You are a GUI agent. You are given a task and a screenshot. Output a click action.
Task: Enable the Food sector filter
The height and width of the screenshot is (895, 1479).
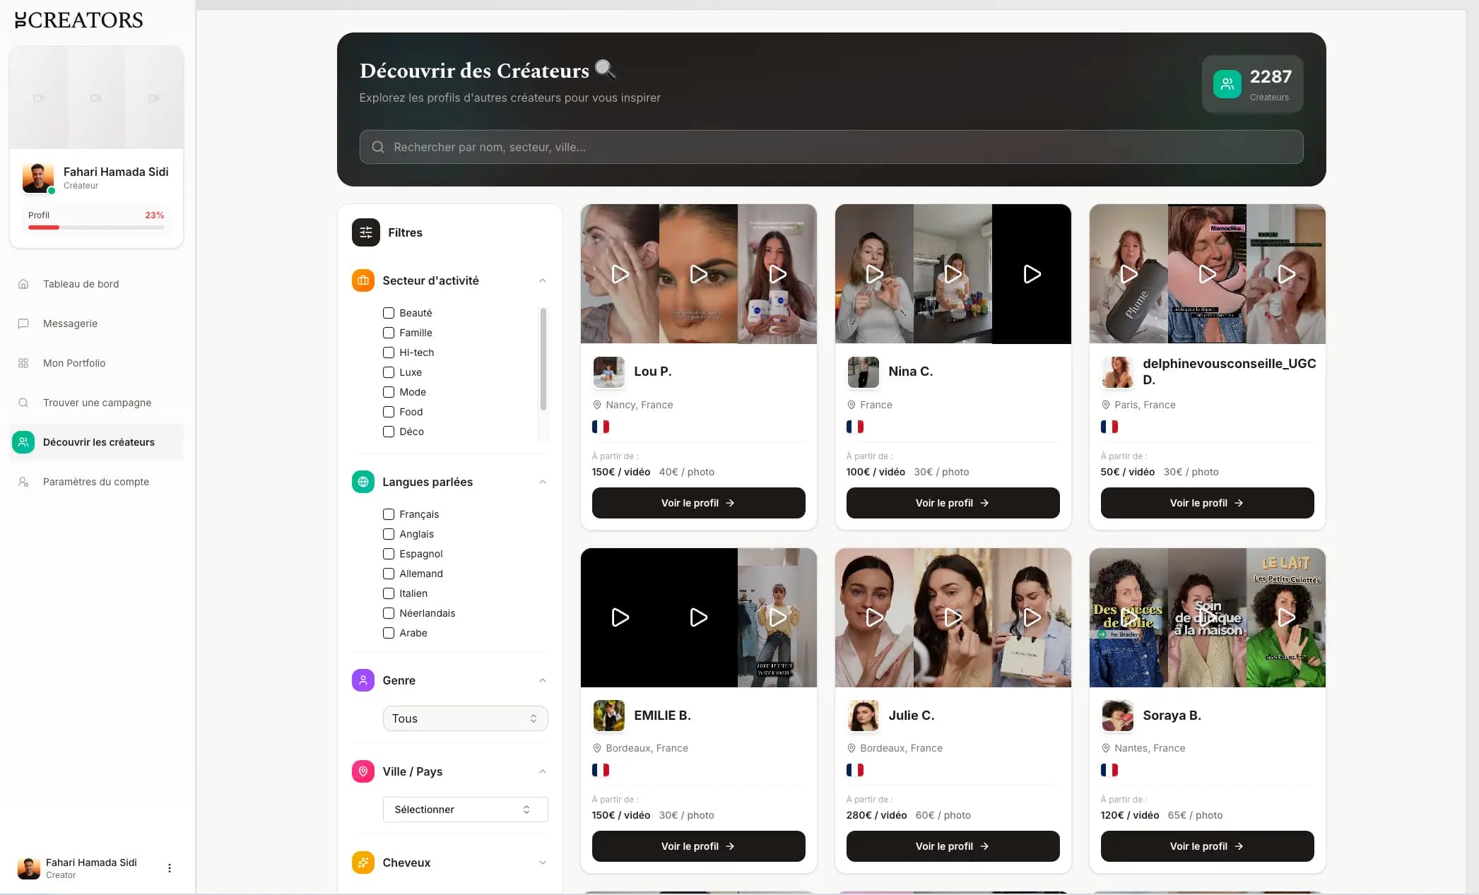[x=389, y=412]
